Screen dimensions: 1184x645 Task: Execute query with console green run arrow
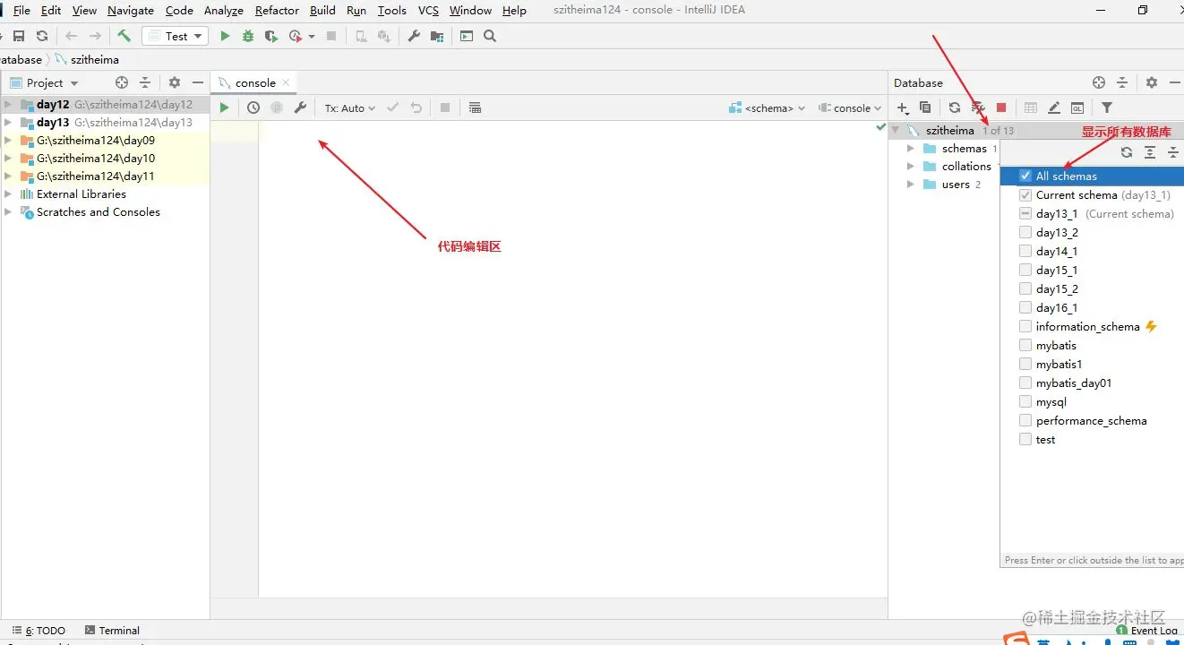(225, 107)
